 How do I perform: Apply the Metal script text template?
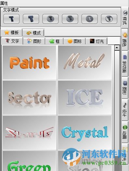point(85,62)
